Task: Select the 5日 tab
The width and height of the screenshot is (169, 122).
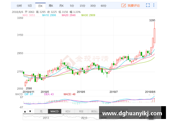Action: [x=30, y=6]
